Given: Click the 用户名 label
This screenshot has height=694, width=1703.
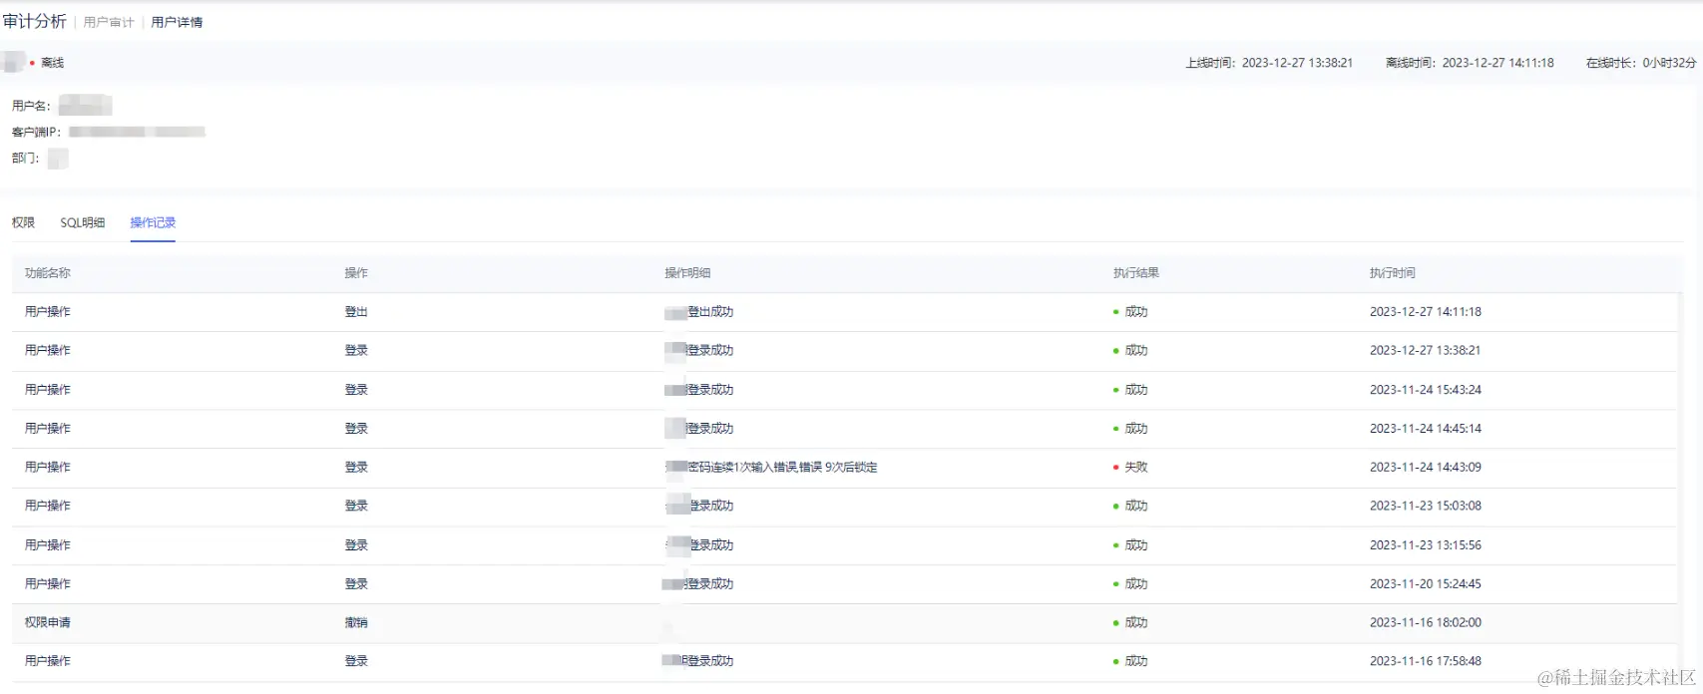Looking at the screenshot, I should 31,106.
